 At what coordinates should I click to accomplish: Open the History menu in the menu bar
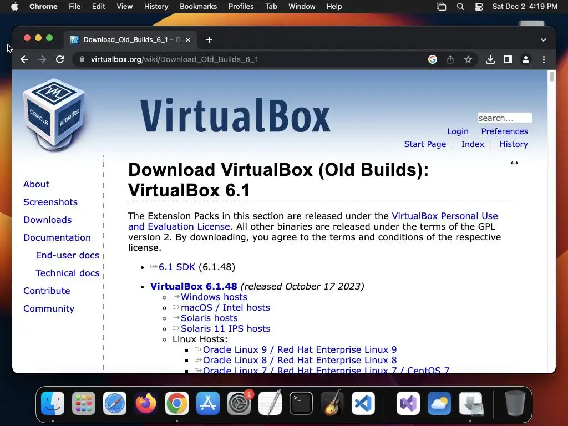pyautogui.click(x=156, y=7)
